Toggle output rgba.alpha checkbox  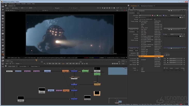click(x=168, y=63)
